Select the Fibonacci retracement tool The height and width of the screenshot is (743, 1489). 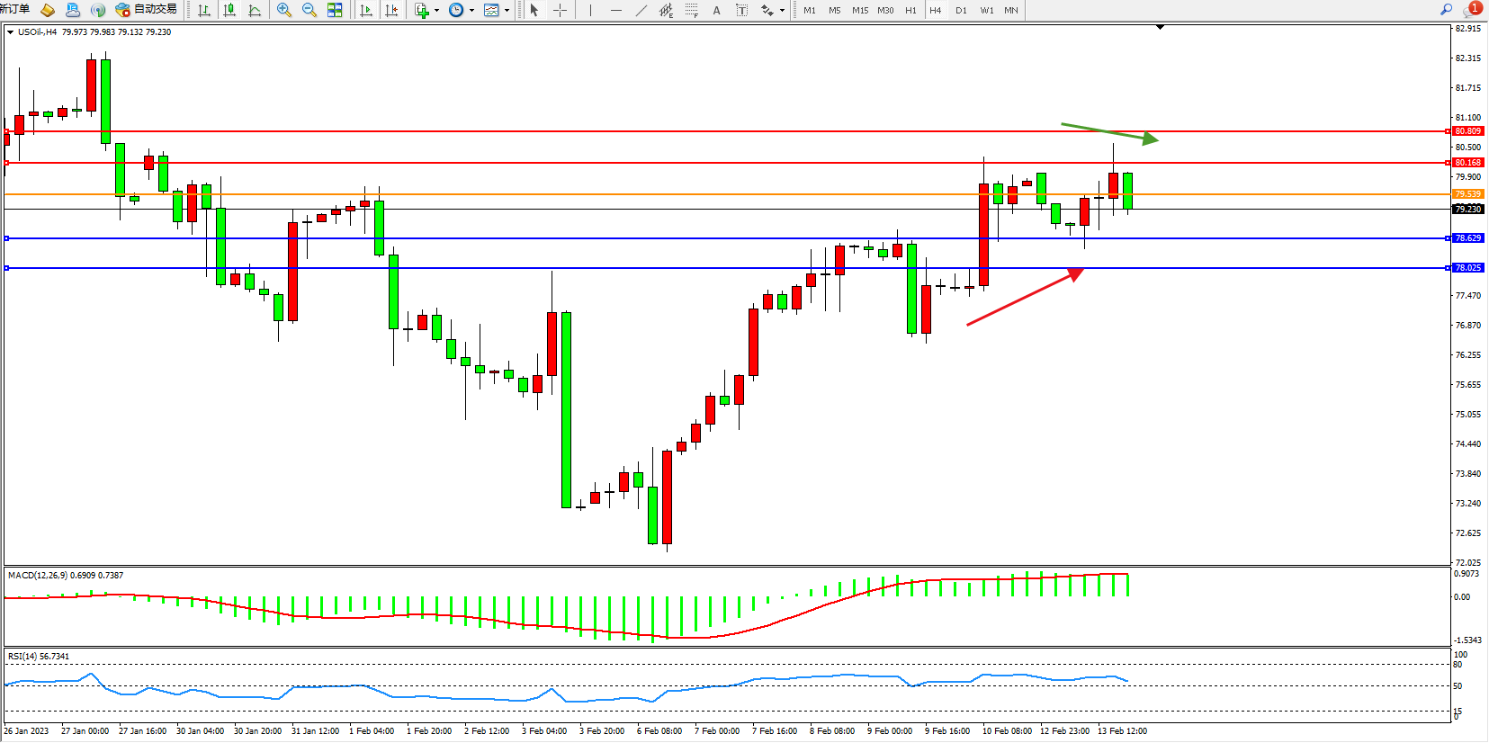[691, 10]
